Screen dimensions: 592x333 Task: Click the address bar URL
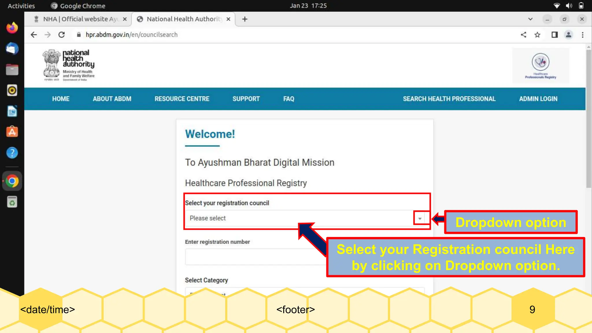click(132, 35)
